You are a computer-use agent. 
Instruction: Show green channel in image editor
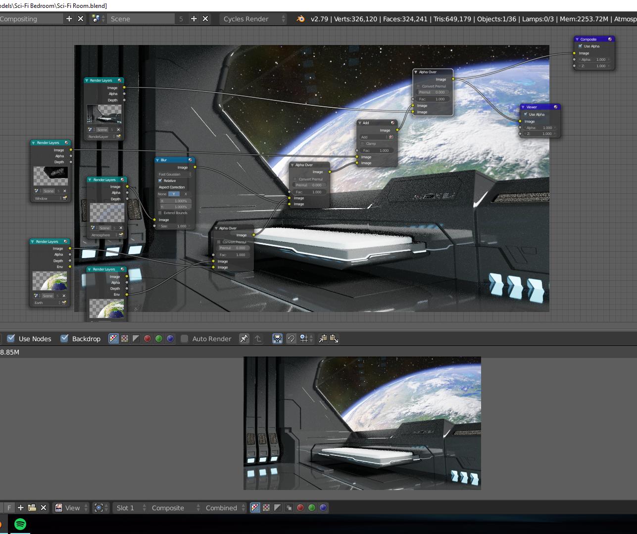point(312,508)
